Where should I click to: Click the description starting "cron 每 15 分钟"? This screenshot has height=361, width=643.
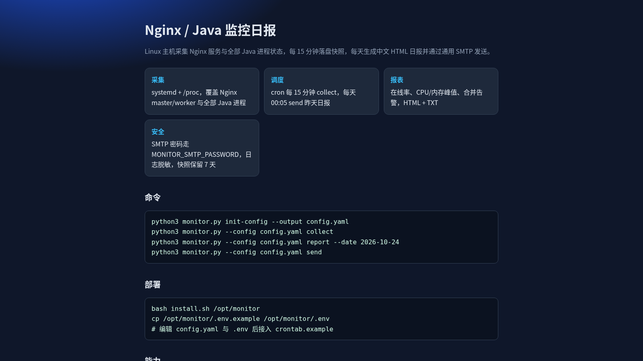pos(313,97)
